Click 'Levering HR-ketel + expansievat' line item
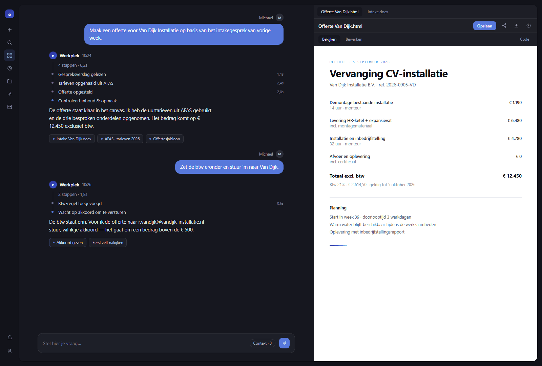The height and width of the screenshot is (366, 542). (425, 123)
